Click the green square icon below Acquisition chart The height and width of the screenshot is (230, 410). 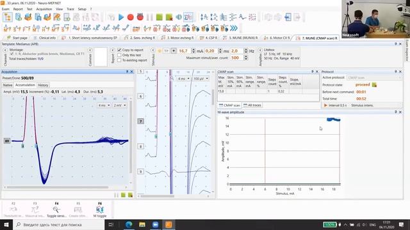pyautogui.click(x=123, y=195)
